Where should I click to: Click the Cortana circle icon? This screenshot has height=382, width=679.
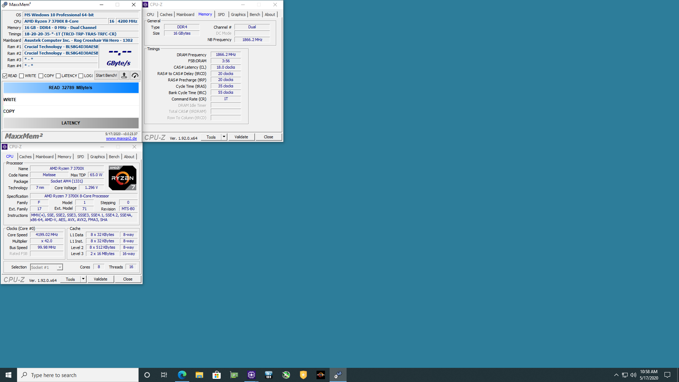click(x=147, y=375)
